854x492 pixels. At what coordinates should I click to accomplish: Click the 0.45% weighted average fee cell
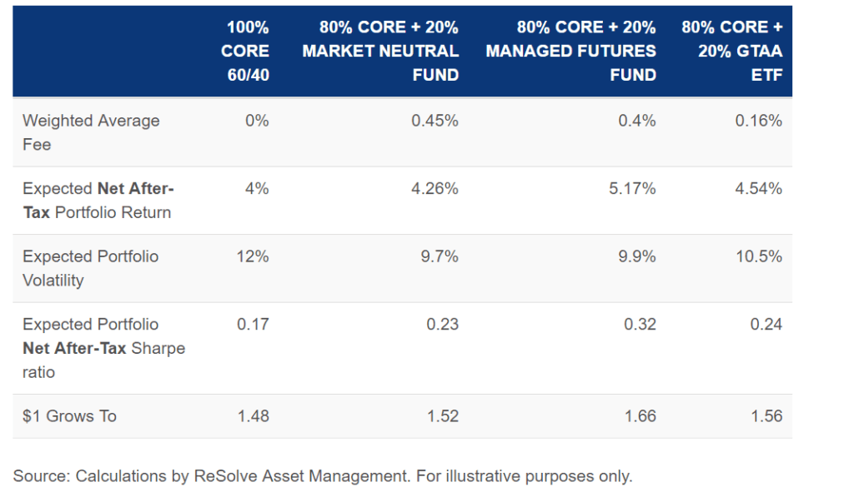point(435,121)
